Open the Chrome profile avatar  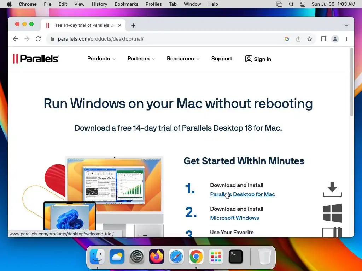(335, 39)
